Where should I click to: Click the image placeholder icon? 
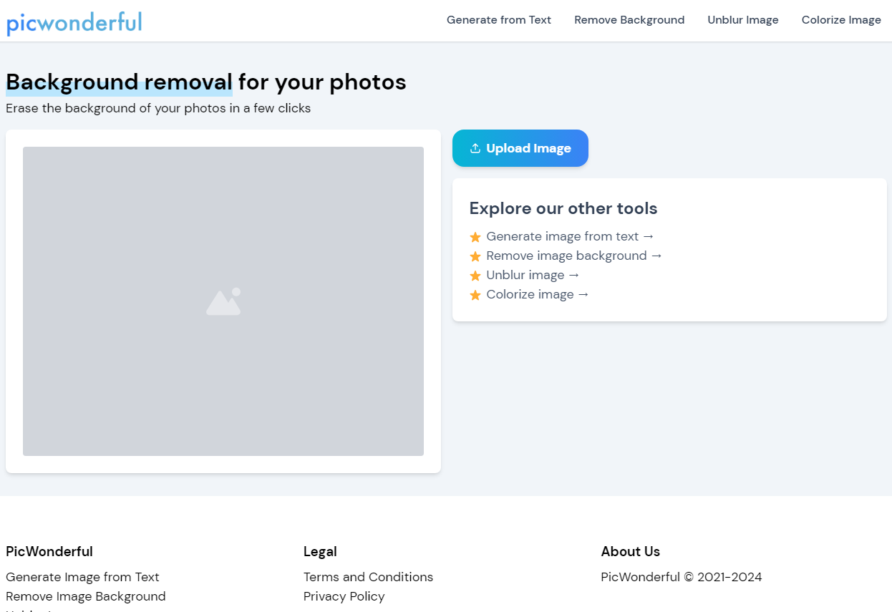(x=223, y=301)
